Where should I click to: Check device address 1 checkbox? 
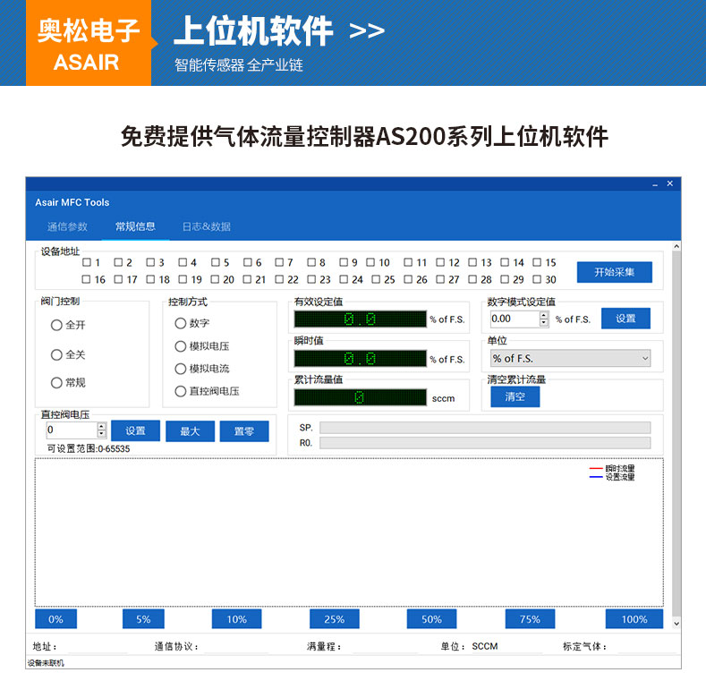87,262
